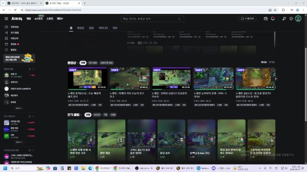Open the e스포츠 top menu
Screen dimensions: 307x172
(x=39, y=19)
